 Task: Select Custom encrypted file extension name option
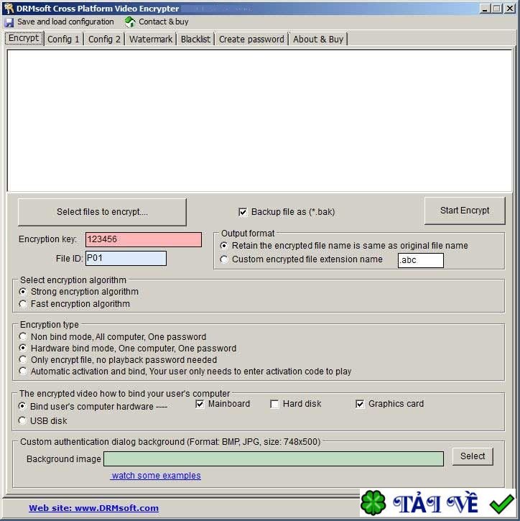click(224, 259)
